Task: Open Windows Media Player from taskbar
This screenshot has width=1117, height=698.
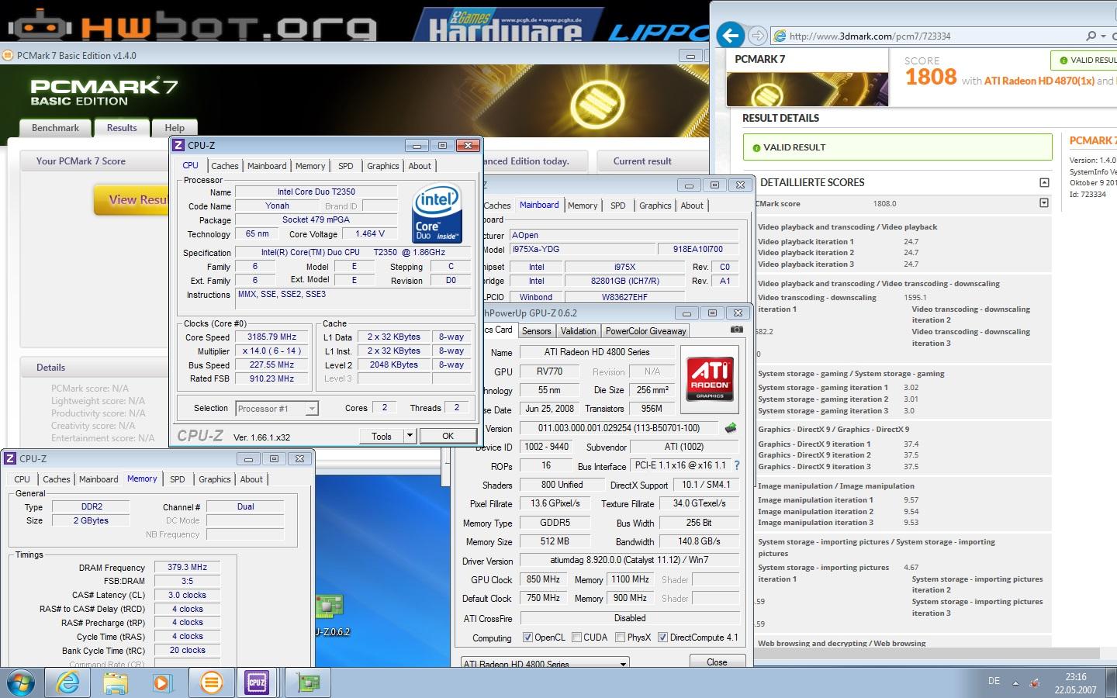Action: (x=162, y=683)
